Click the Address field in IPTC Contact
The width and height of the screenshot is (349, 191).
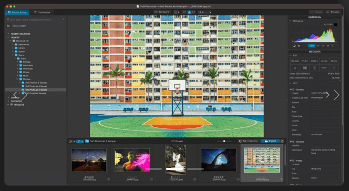pos(325,103)
